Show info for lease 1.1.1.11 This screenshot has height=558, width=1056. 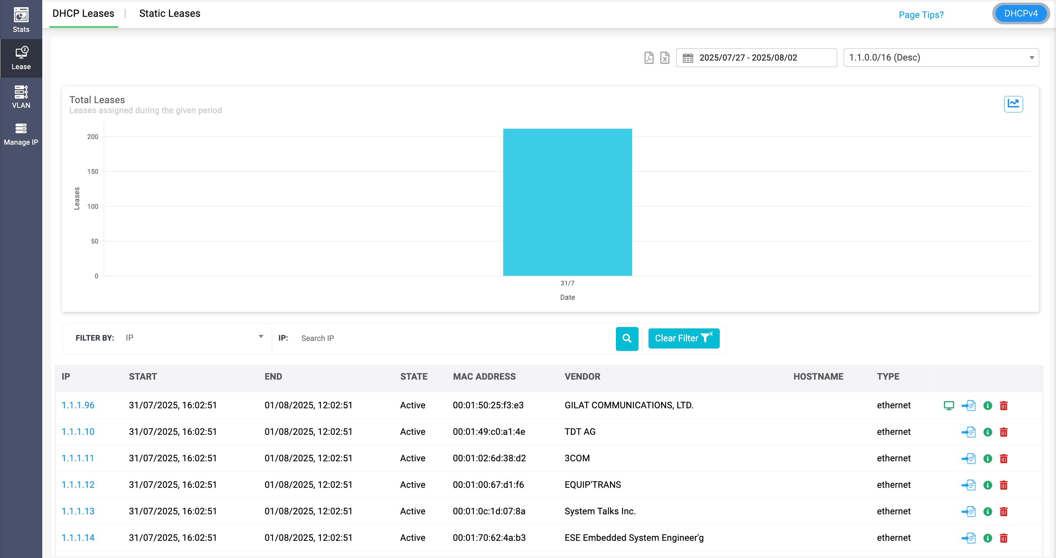click(988, 458)
